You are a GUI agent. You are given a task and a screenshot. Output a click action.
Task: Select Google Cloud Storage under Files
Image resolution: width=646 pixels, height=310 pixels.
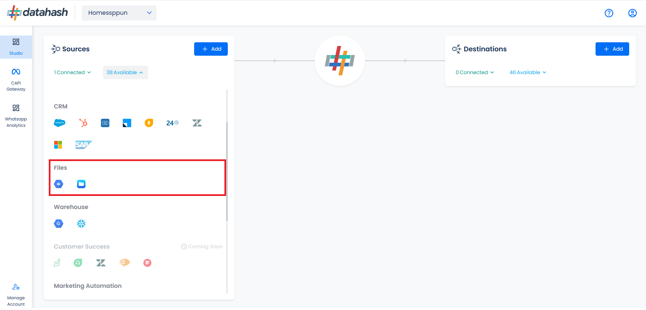coord(59,184)
